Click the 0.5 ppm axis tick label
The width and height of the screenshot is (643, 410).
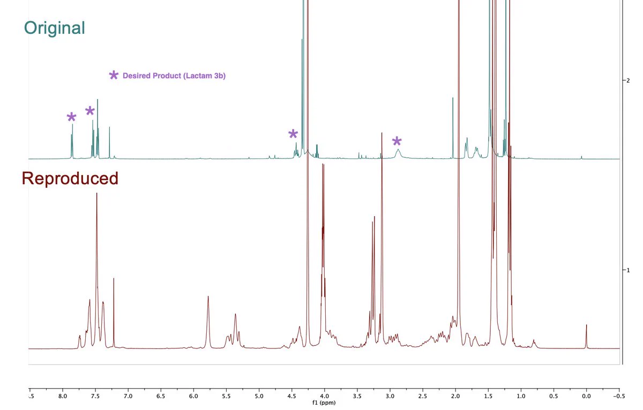click(554, 397)
